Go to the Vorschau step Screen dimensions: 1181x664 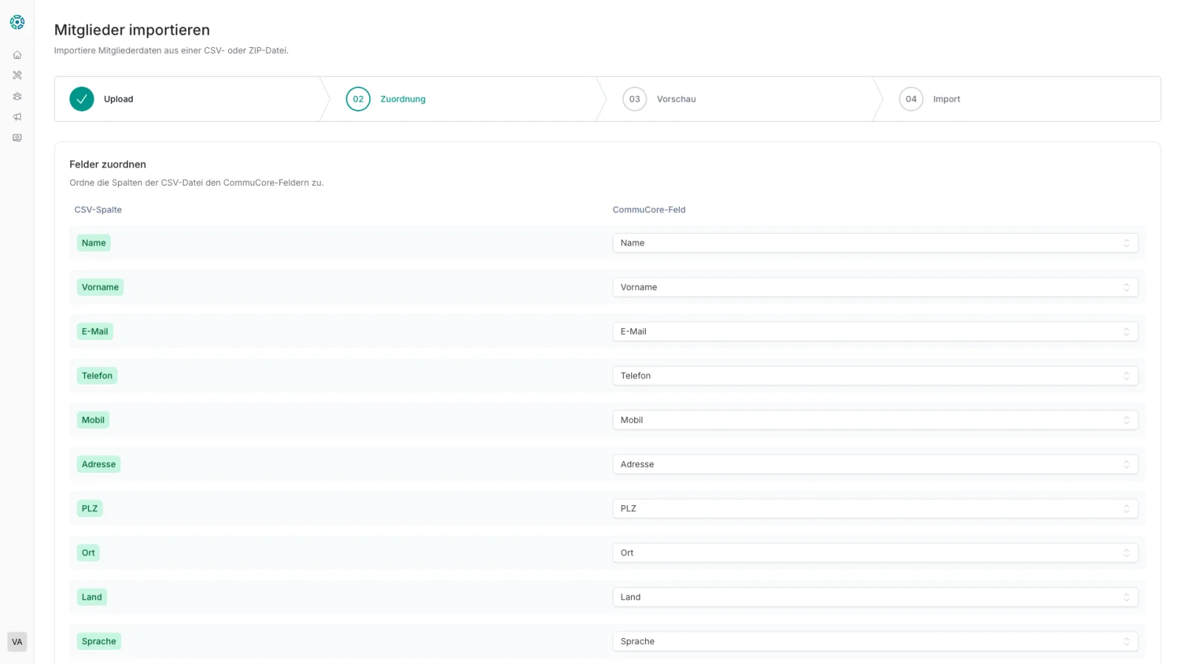(675, 99)
